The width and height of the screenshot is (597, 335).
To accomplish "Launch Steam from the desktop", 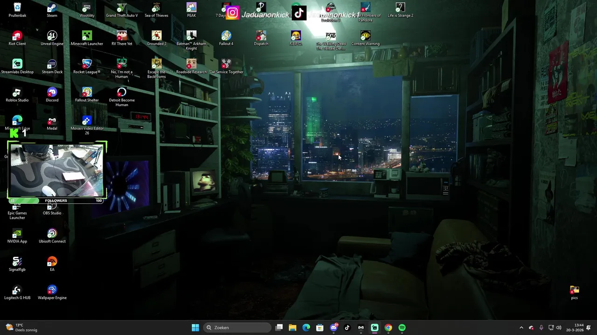I will 52,10.
